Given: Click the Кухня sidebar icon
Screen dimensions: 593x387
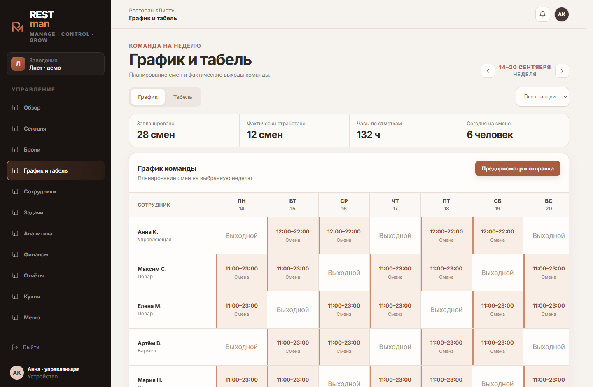Looking at the screenshot, I should [15, 296].
